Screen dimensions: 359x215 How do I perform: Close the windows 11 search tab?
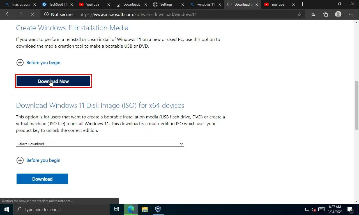[x=220, y=4]
